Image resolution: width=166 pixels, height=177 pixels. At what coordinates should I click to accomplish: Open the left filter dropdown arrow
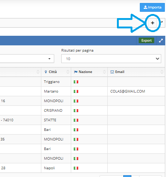tap(49, 59)
